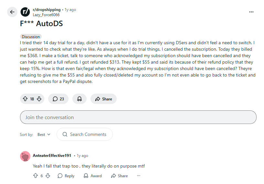Downvote the F*** AutoDS post
The image size is (264, 184).
pyautogui.click(x=39, y=99)
